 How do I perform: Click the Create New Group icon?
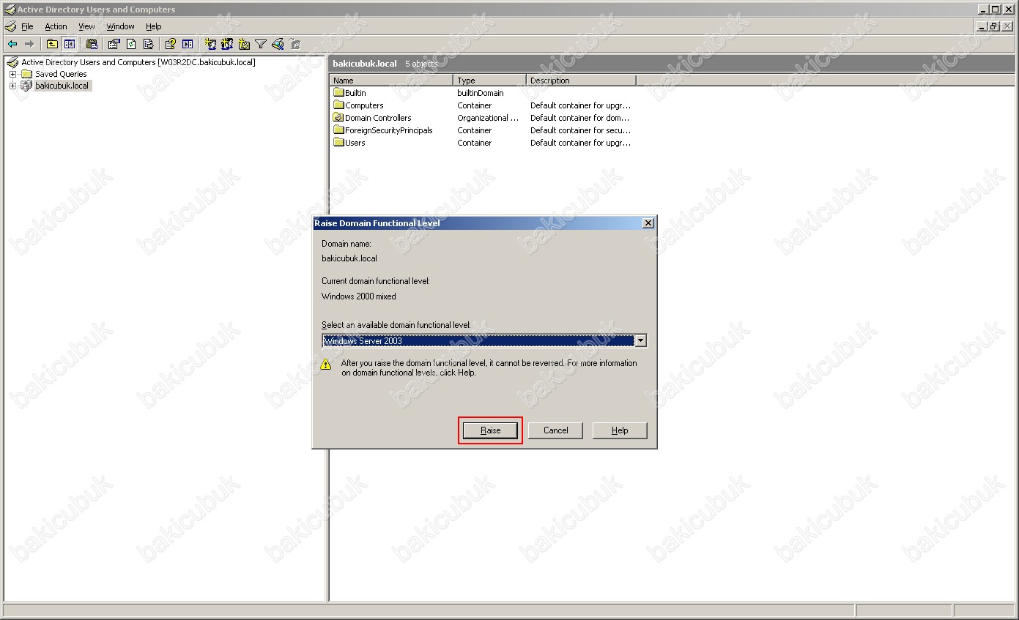[227, 44]
